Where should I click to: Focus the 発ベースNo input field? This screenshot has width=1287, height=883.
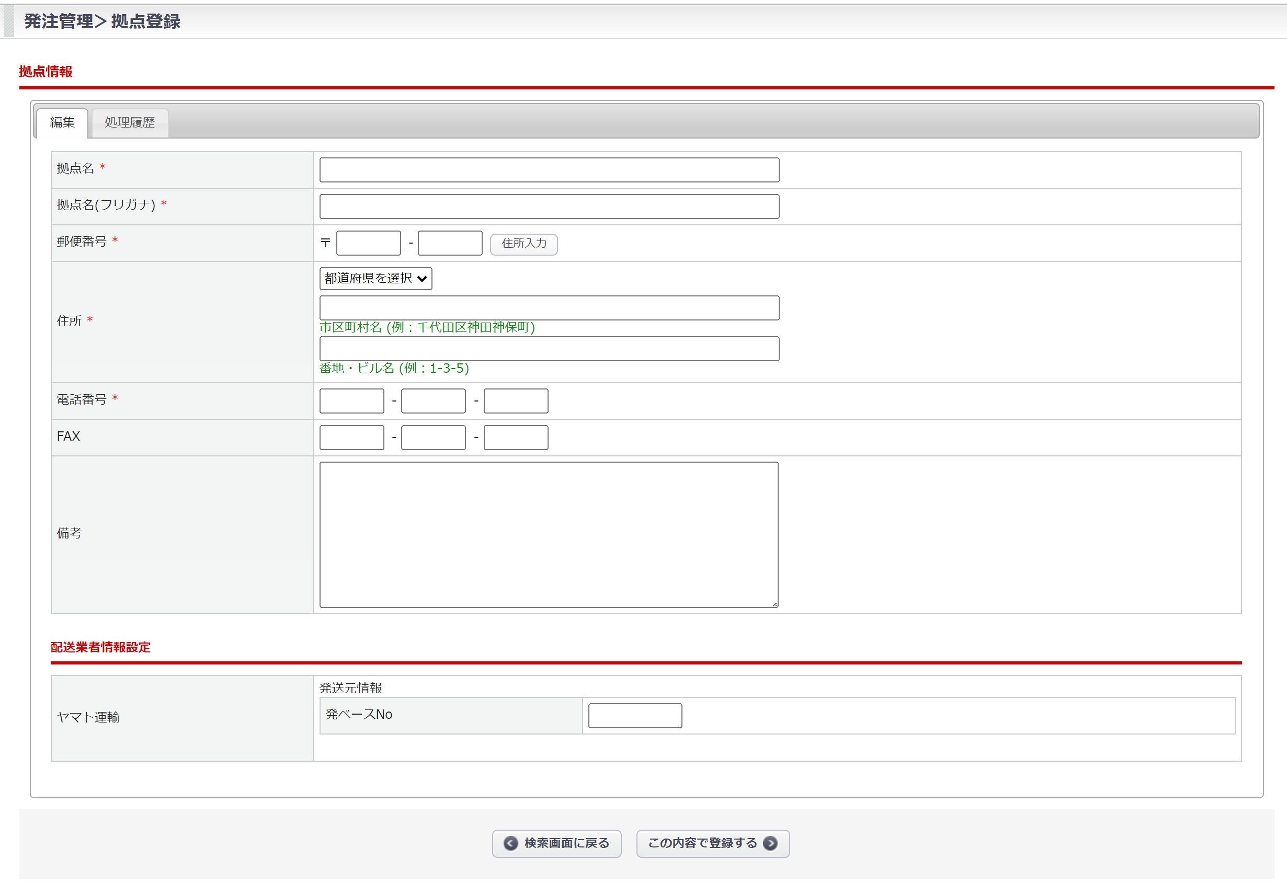(x=635, y=715)
